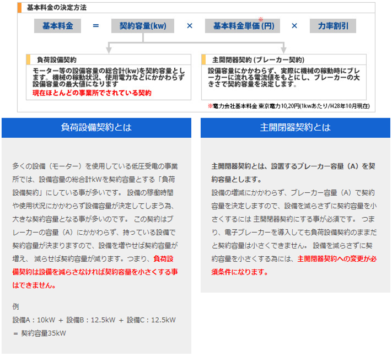Click red text 現在ほとんどの事業所でされている契約

(x=92, y=93)
